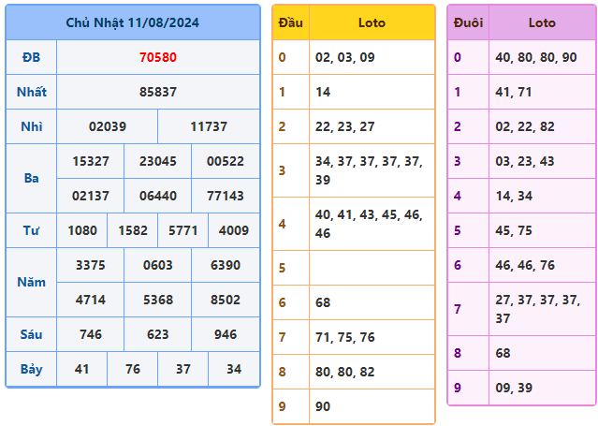Click the Tư prize number 5771
This screenshot has height=426, width=598.
point(182,230)
